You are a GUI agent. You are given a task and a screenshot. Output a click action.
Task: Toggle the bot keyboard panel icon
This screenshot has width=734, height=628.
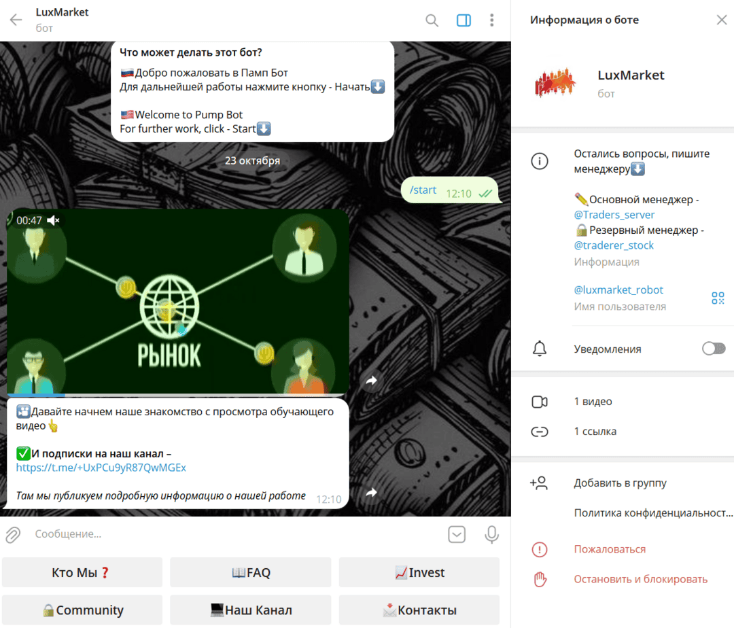[x=457, y=534]
